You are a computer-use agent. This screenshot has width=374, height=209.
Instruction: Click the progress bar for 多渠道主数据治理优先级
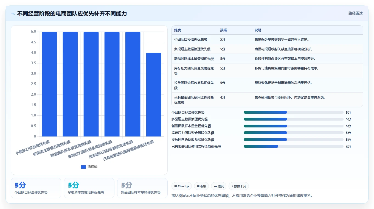click(294, 119)
